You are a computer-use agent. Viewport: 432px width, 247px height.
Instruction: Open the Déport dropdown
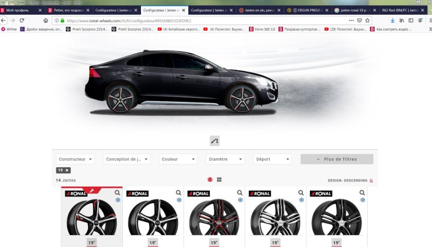(x=272, y=159)
